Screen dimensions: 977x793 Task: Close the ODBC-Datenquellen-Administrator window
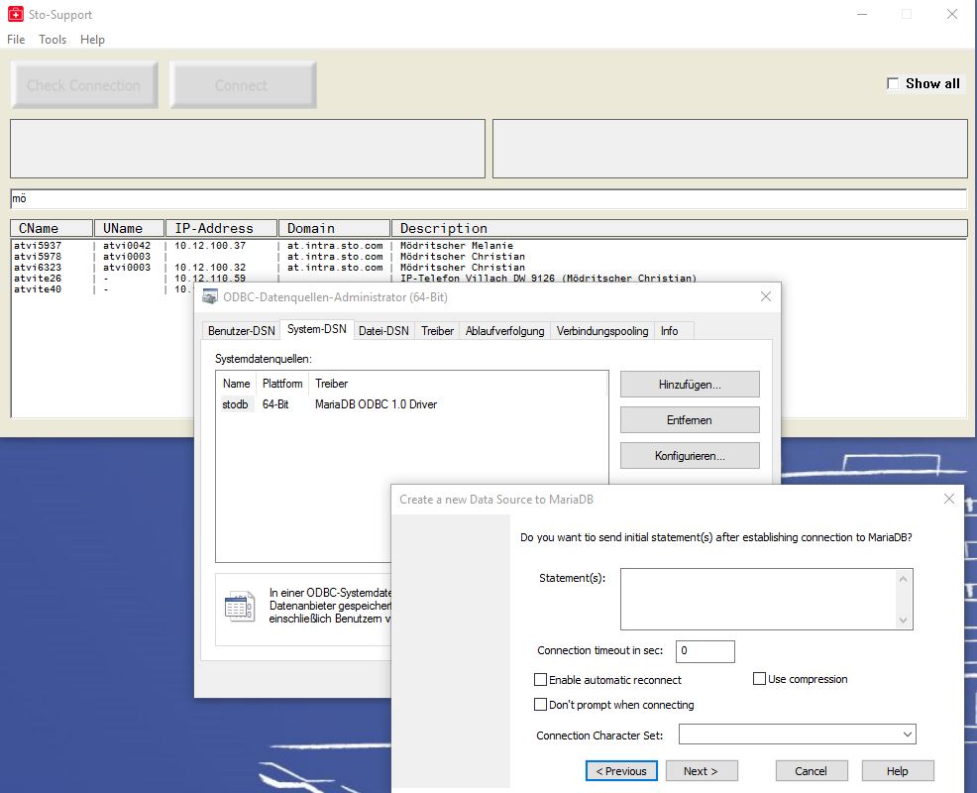pos(765,296)
